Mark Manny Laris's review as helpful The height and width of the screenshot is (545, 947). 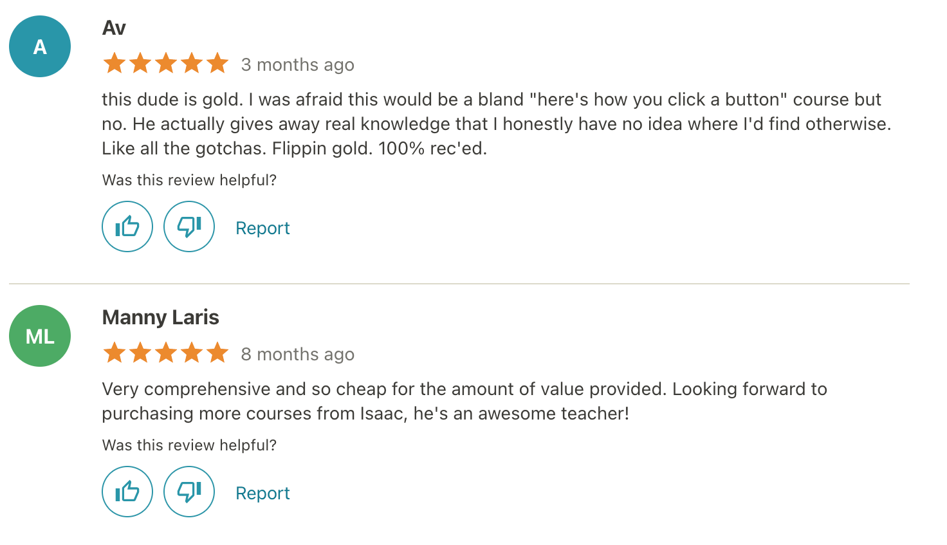coord(127,492)
